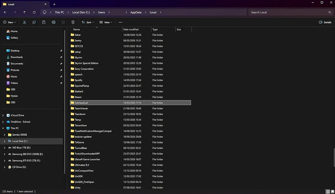
Task: Add a new tab with plus
Action: pos(54,4)
